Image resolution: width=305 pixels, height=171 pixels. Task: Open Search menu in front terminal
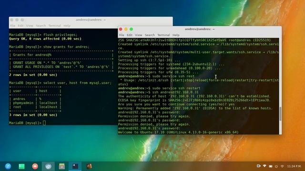(x=150, y=35)
